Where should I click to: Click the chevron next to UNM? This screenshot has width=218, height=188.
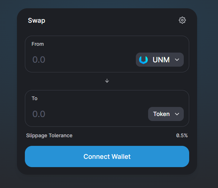[177, 60]
